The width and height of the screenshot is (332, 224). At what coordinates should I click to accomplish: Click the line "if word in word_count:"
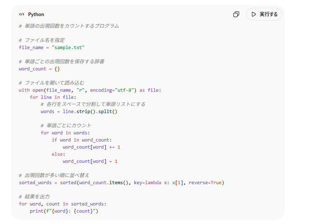(81, 140)
